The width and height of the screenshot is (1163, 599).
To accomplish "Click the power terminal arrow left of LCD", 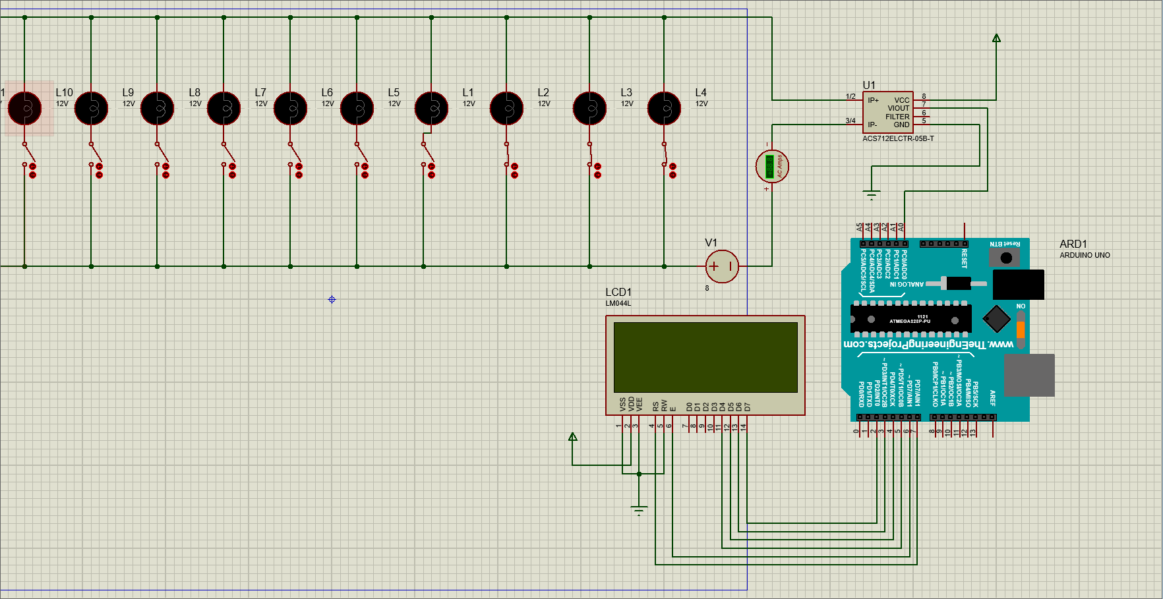I will pos(573,437).
